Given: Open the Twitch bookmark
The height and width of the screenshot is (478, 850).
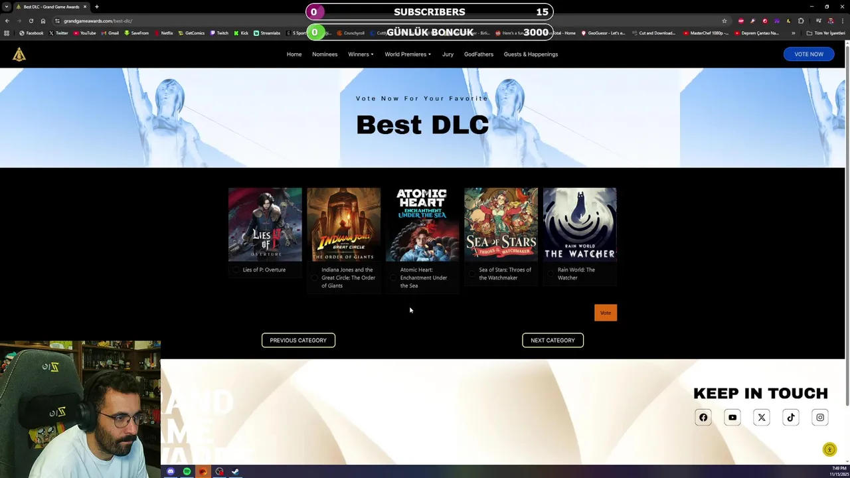Looking at the screenshot, I should [219, 33].
